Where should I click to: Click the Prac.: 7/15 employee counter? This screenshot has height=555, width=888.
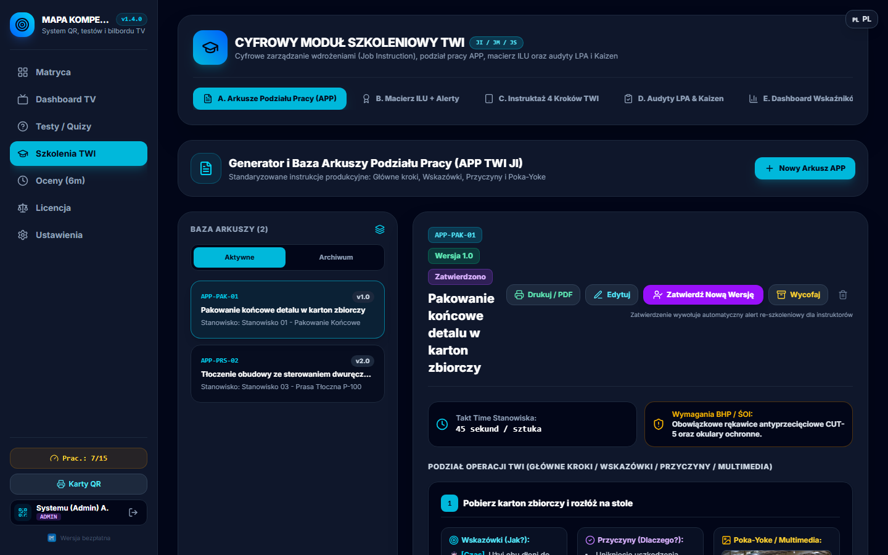pyautogui.click(x=78, y=458)
